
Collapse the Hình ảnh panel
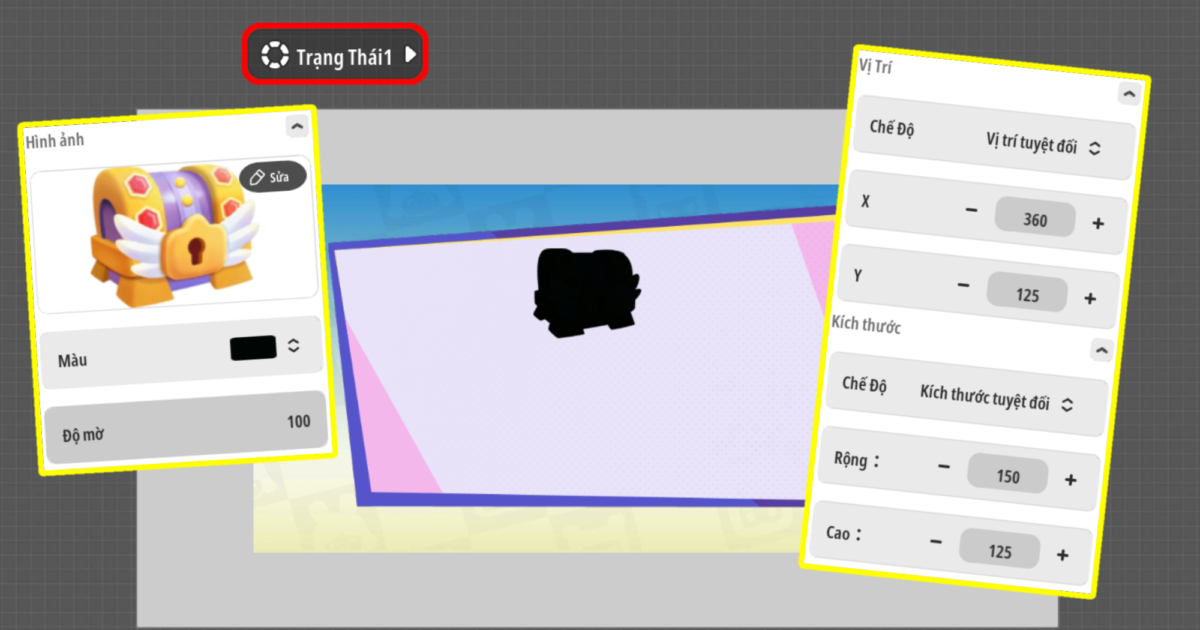pos(297,127)
